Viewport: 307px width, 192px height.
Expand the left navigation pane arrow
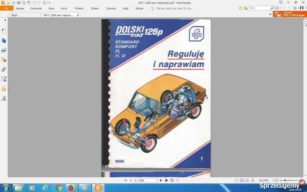5,20
